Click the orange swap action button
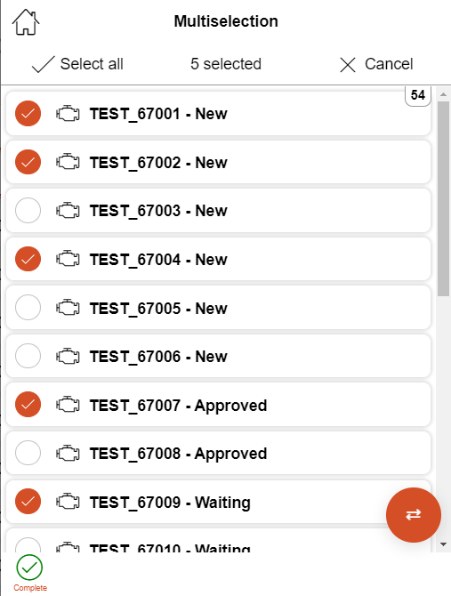Image resolution: width=451 pixels, height=596 pixels. (414, 515)
